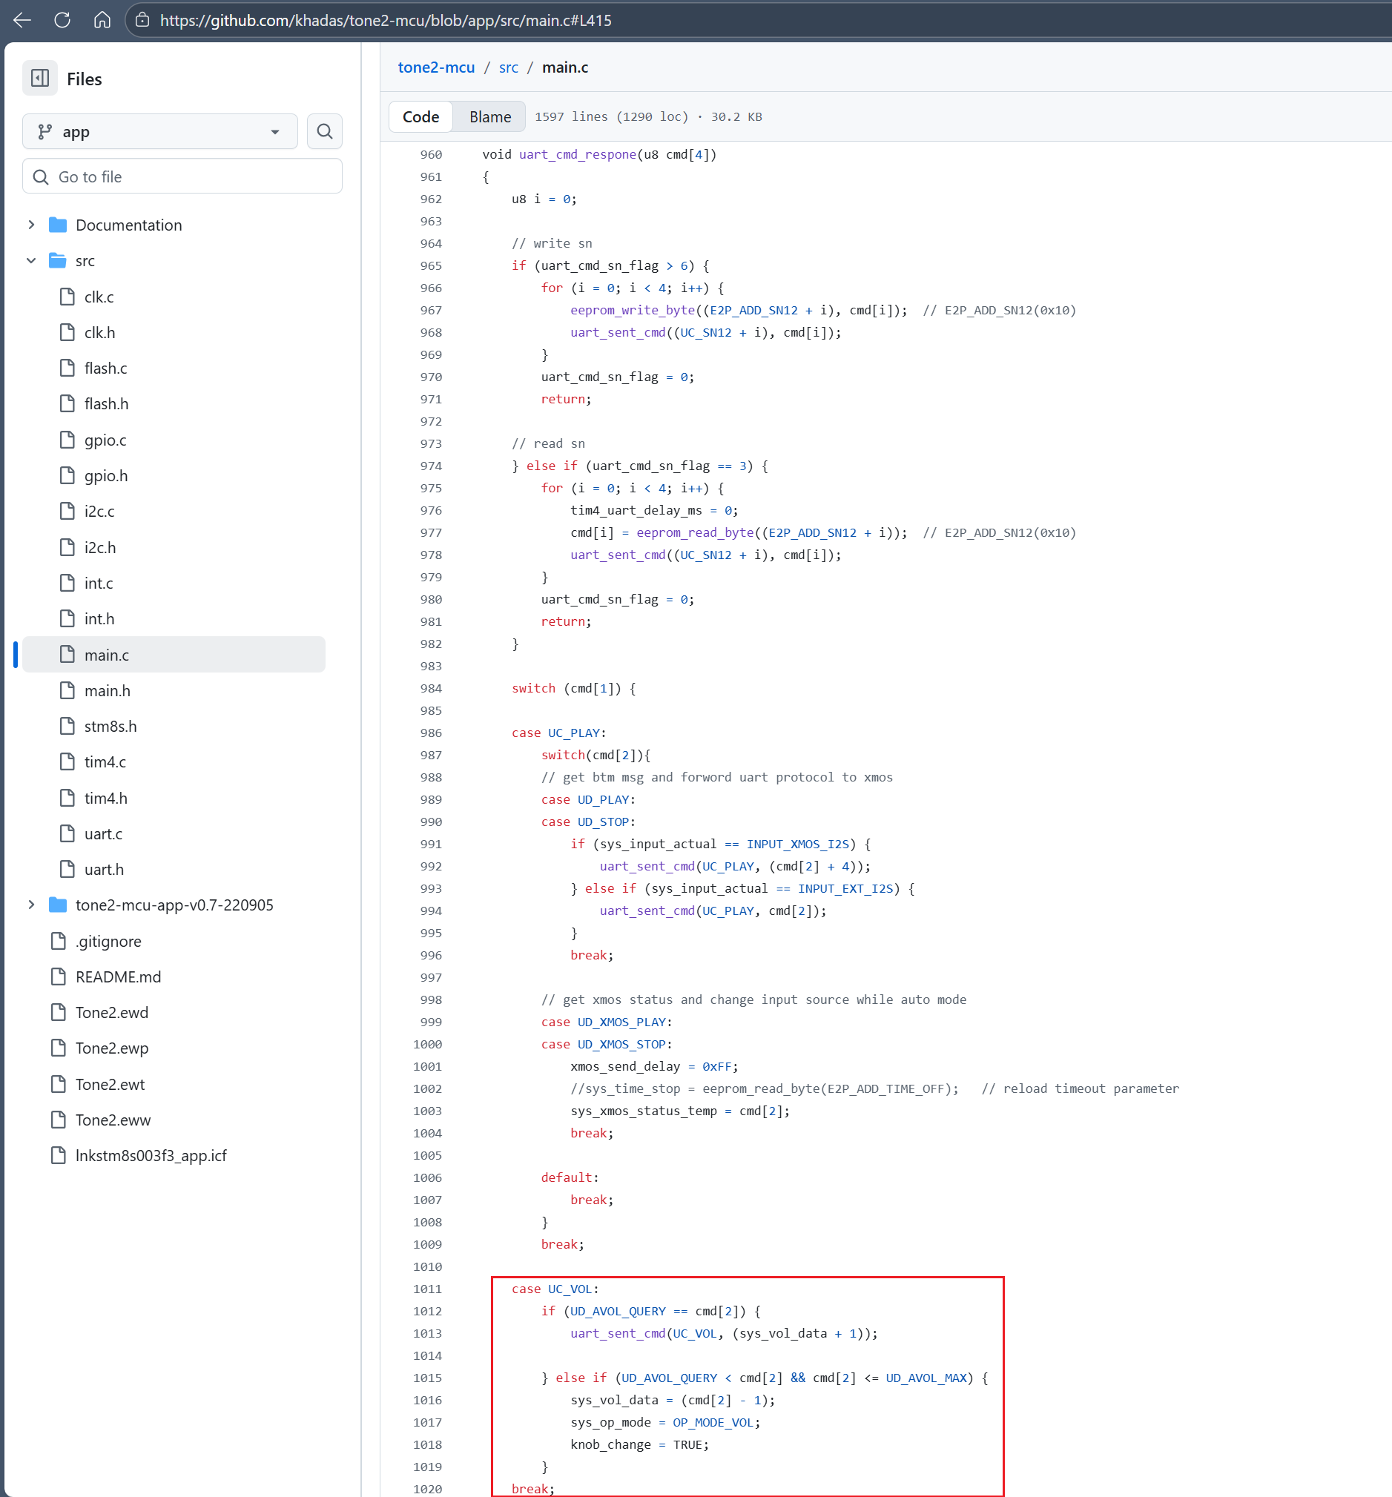Collapse the Files side panel icon
The height and width of the screenshot is (1497, 1392).
click(x=40, y=79)
